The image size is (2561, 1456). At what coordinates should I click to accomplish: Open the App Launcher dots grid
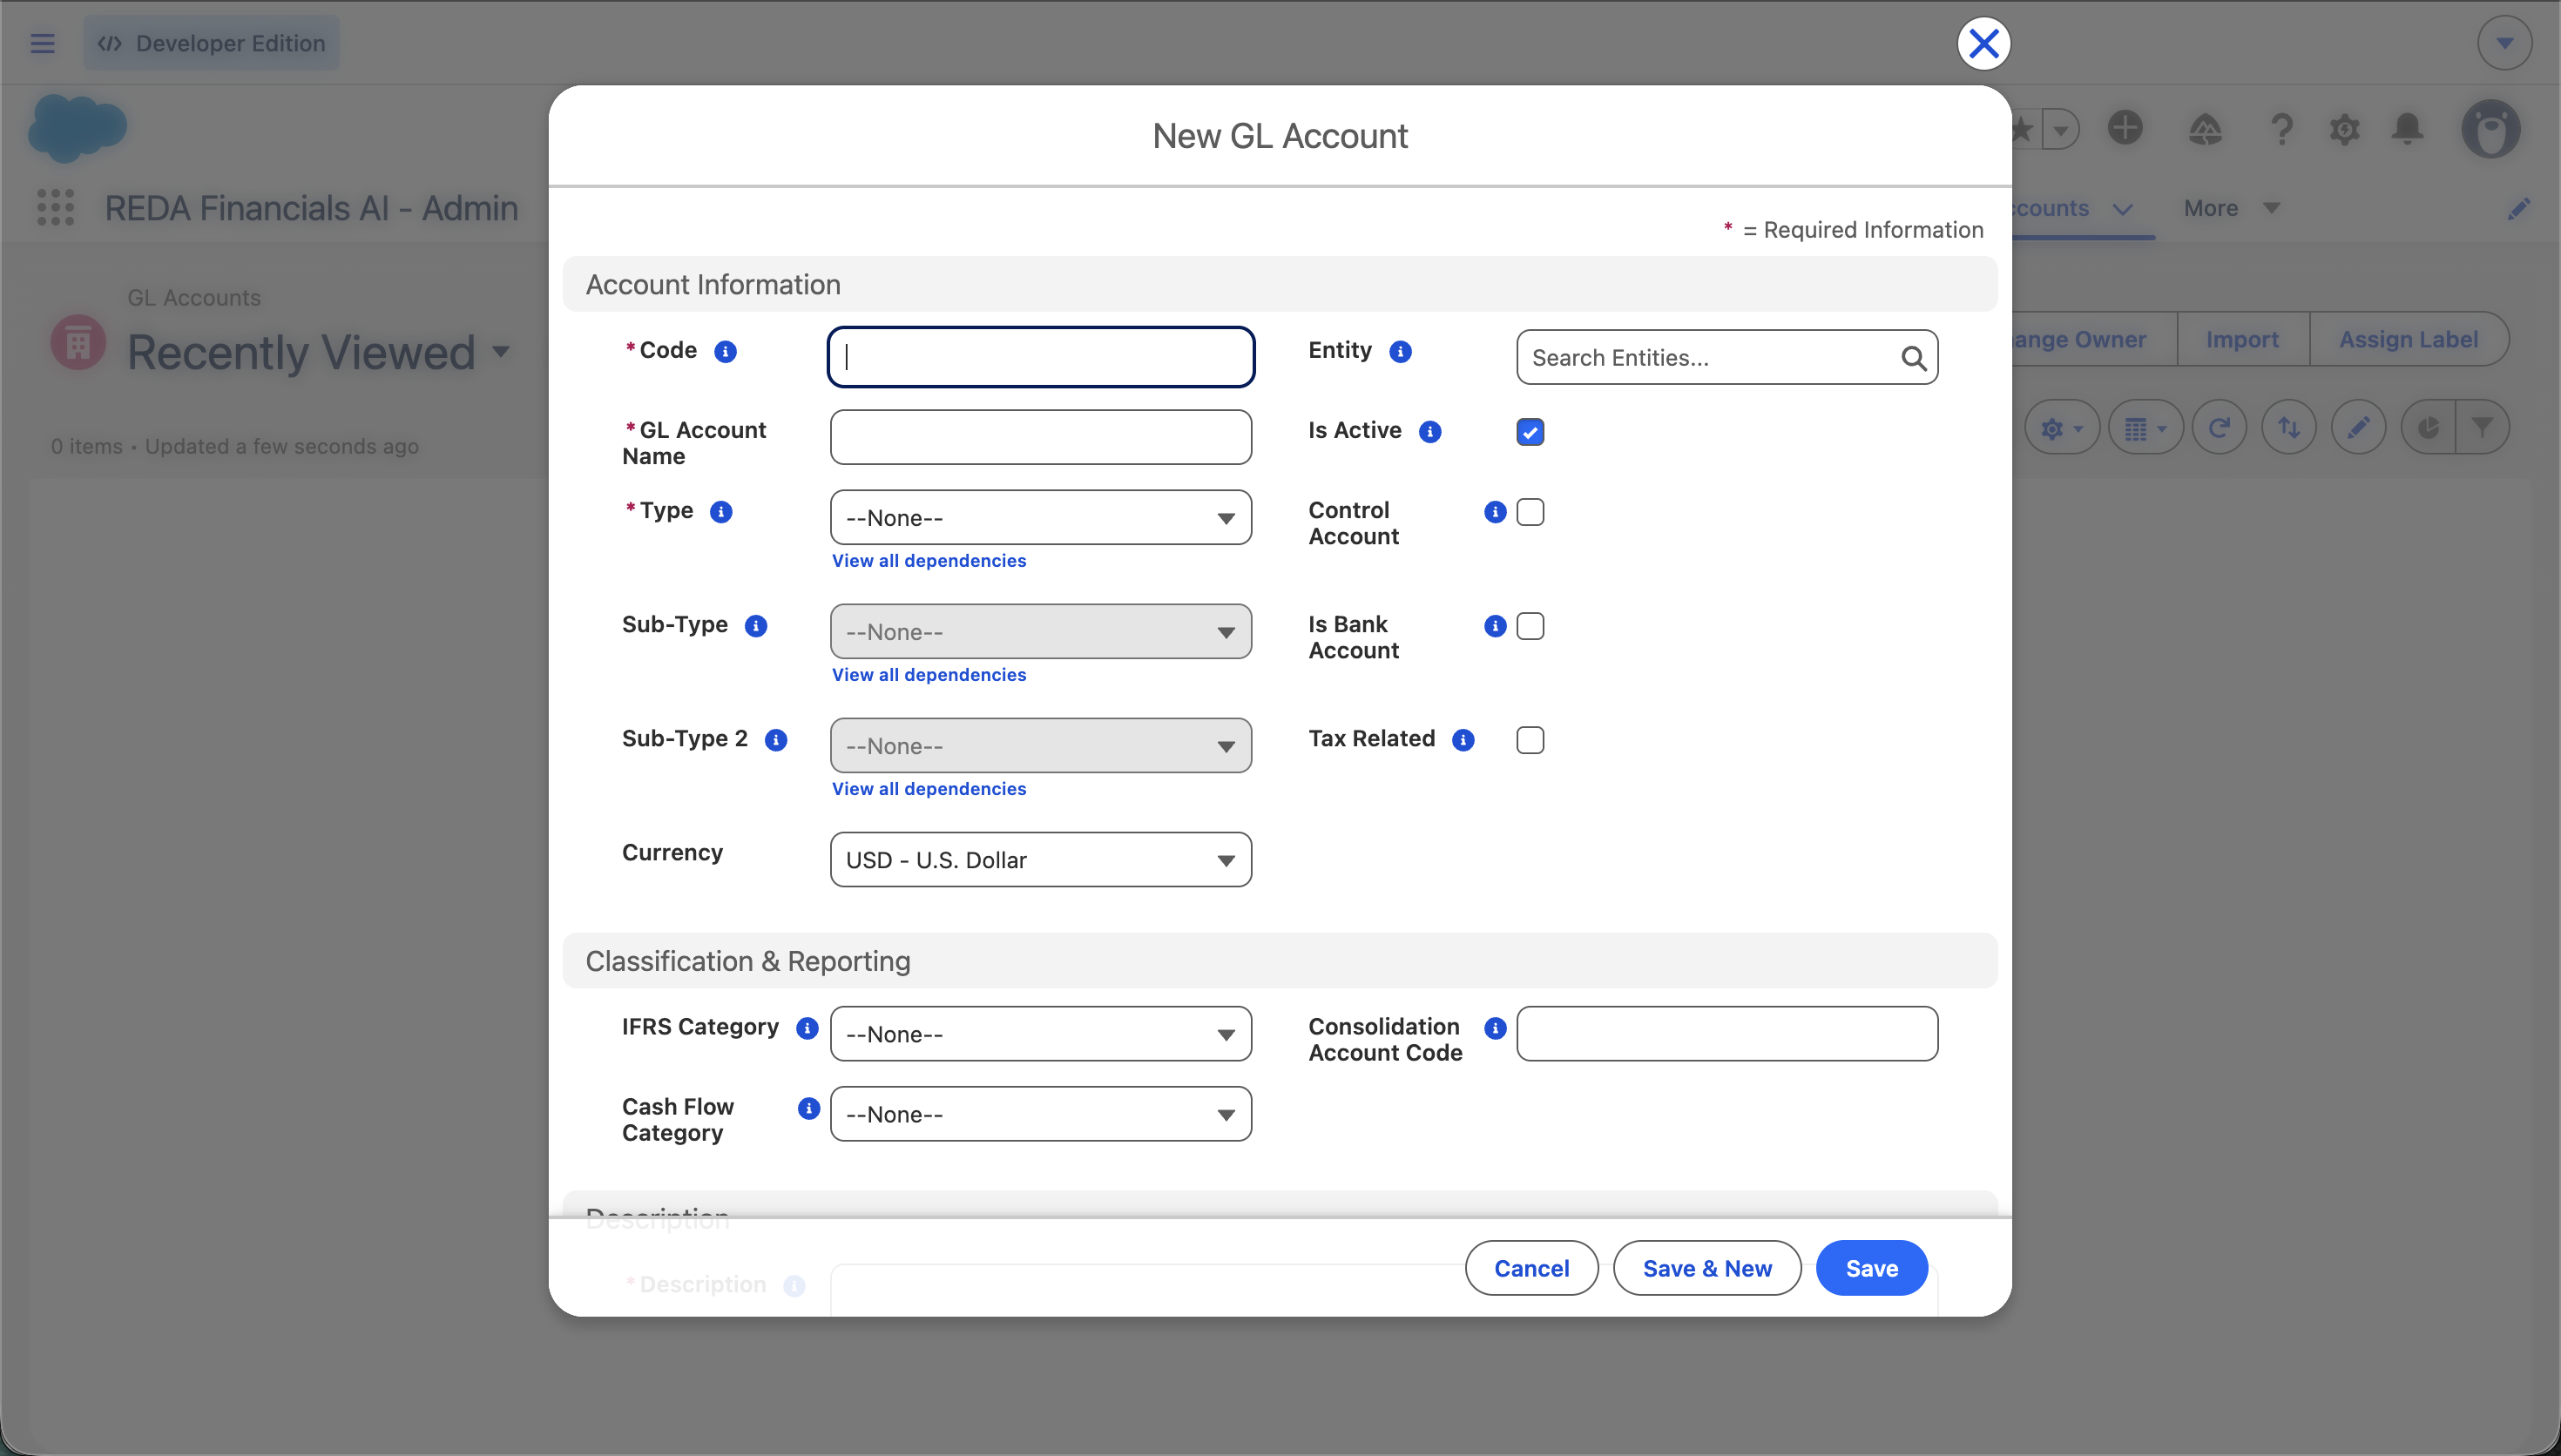[x=56, y=208]
